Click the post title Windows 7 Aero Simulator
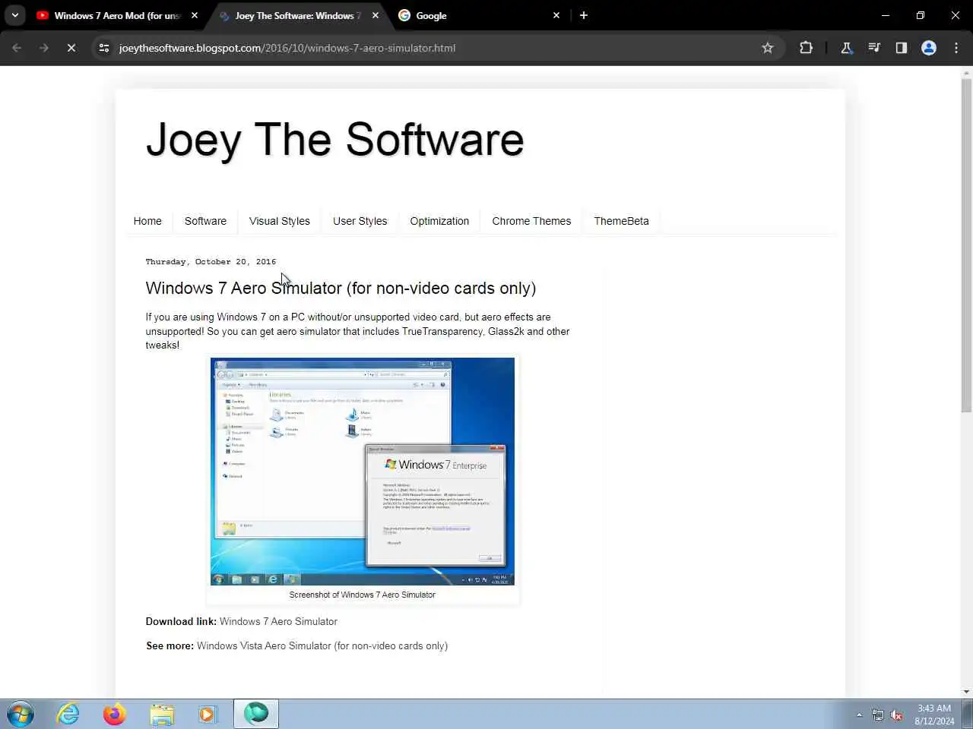This screenshot has height=729, width=973. click(341, 288)
